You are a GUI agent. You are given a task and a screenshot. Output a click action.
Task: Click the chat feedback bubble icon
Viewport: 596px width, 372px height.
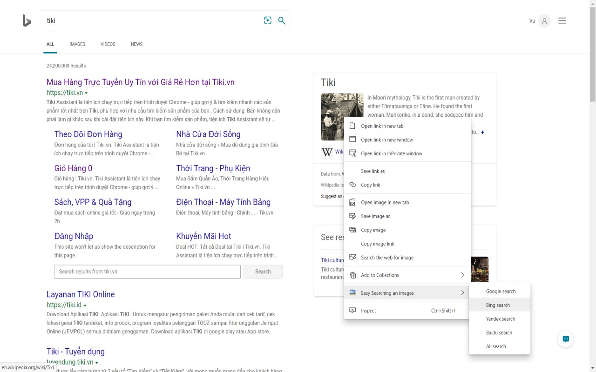coord(566,339)
